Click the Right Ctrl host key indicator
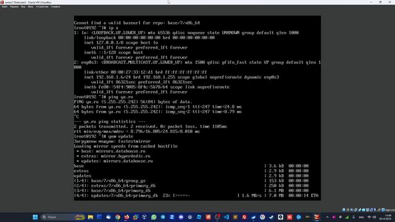This screenshot has height=222, width=395. tap(390, 210)
